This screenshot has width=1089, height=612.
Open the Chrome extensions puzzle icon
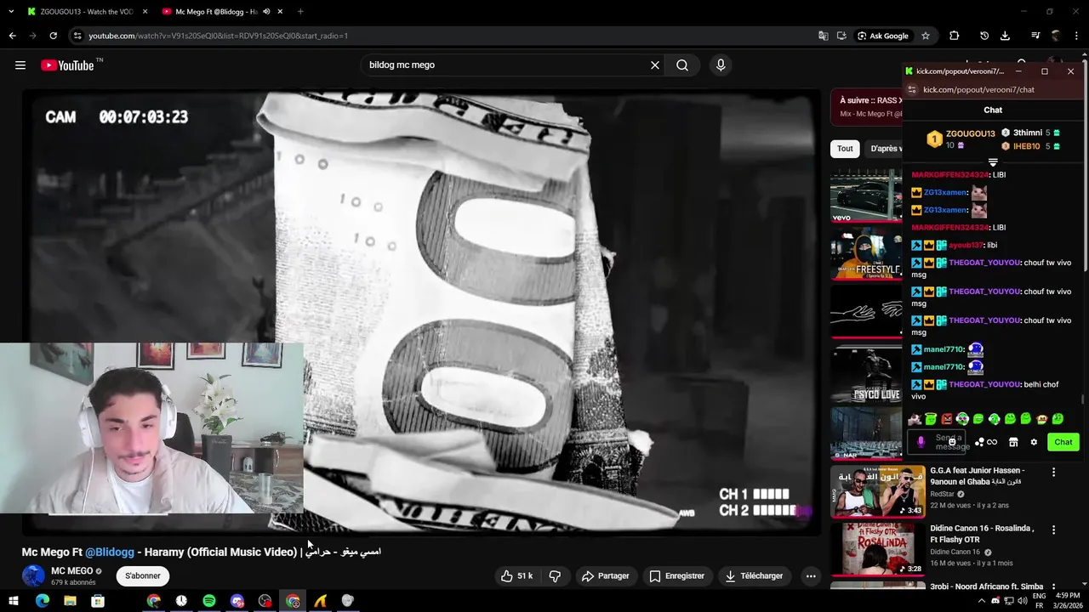click(x=954, y=36)
